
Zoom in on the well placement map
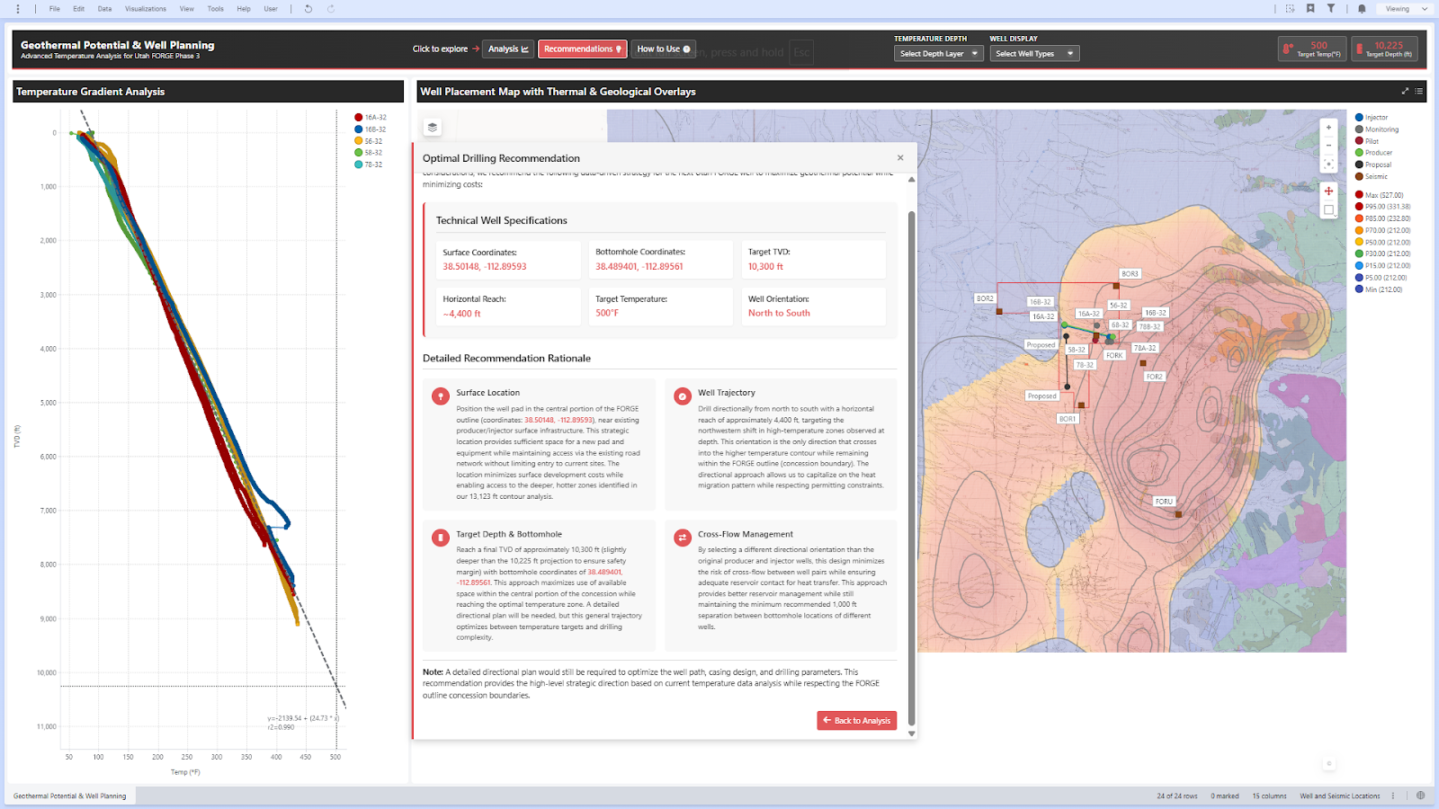click(1328, 128)
